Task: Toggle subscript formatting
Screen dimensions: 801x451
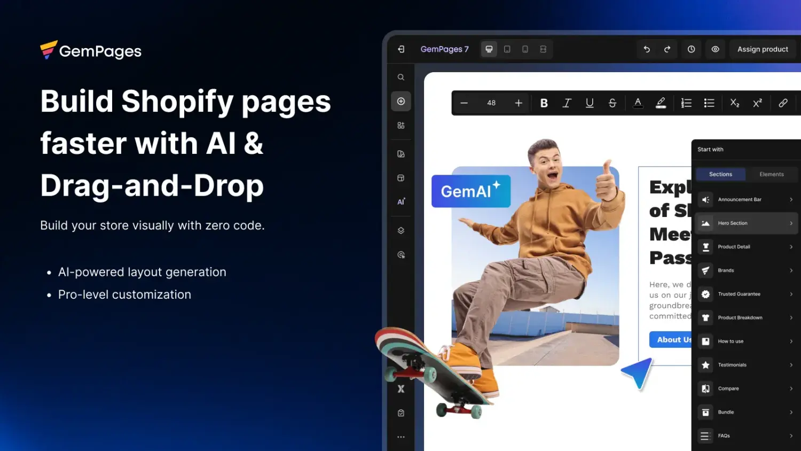Action: (x=735, y=103)
